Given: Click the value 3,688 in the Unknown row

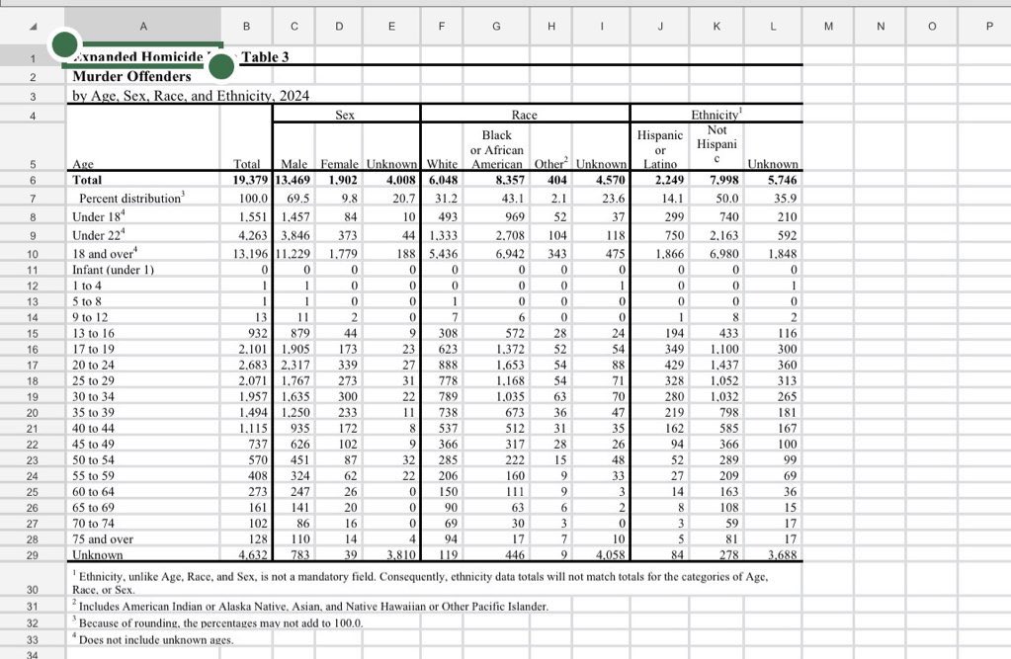Looking at the screenshot, I should (782, 554).
